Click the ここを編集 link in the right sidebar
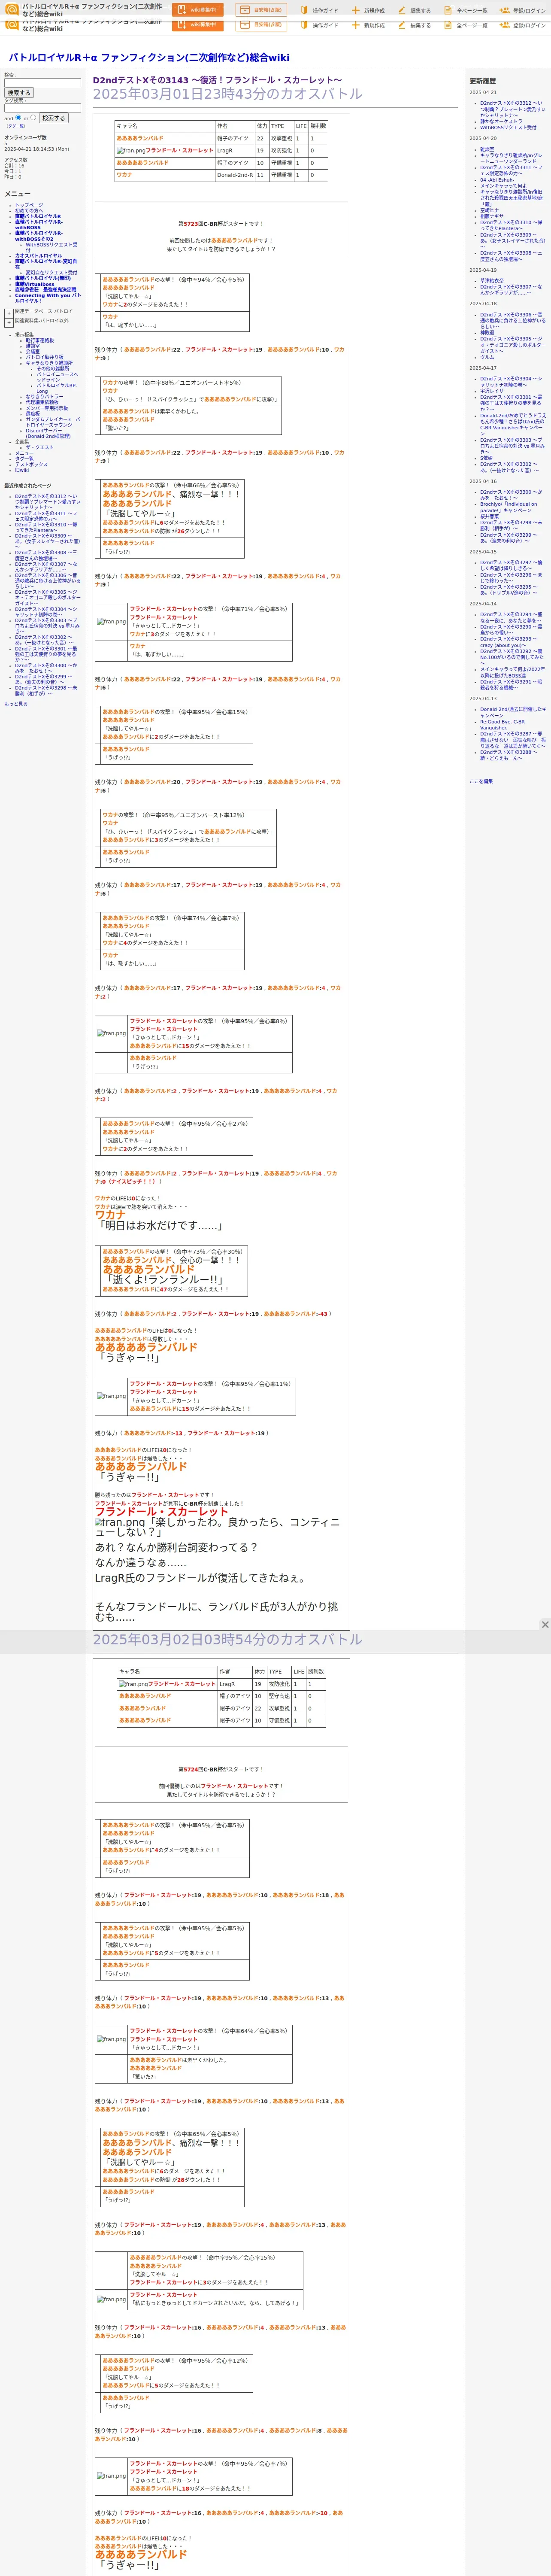 click(x=481, y=781)
